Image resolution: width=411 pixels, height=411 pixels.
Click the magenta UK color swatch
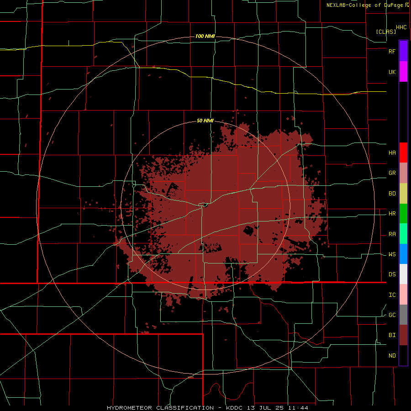click(403, 72)
